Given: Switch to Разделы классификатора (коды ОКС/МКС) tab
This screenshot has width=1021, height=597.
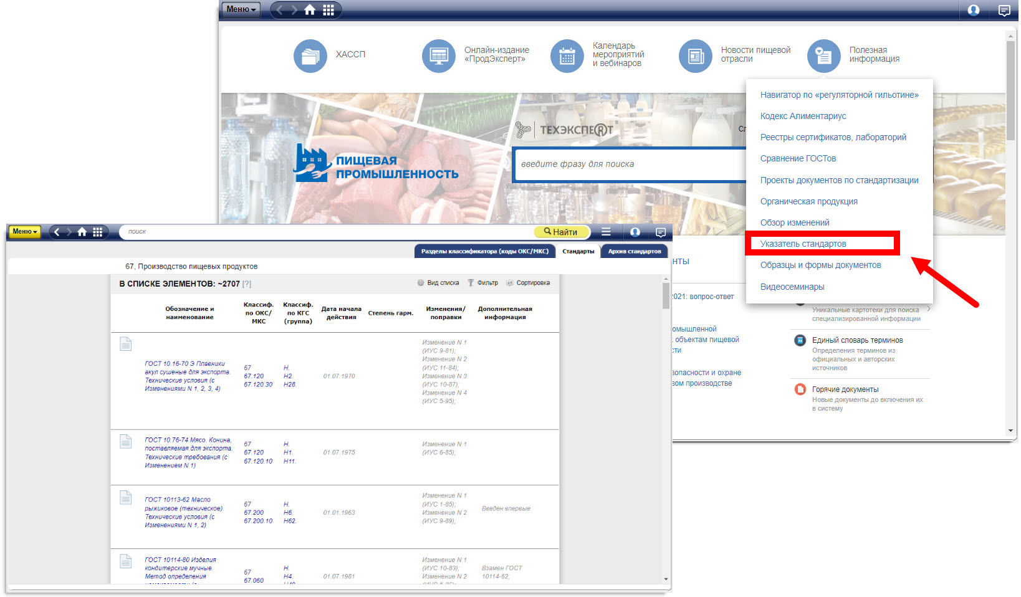Looking at the screenshot, I should pyautogui.click(x=484, y=251).
